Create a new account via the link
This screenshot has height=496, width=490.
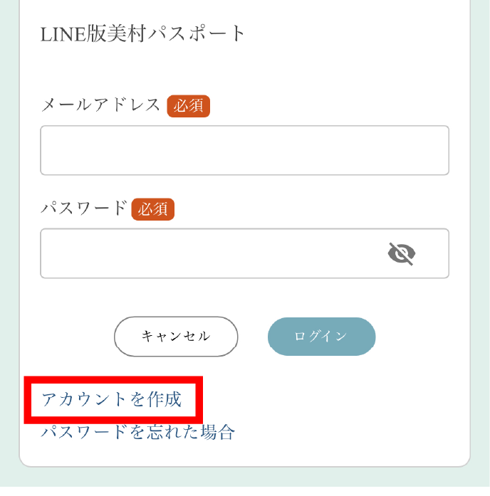[112, 399]
